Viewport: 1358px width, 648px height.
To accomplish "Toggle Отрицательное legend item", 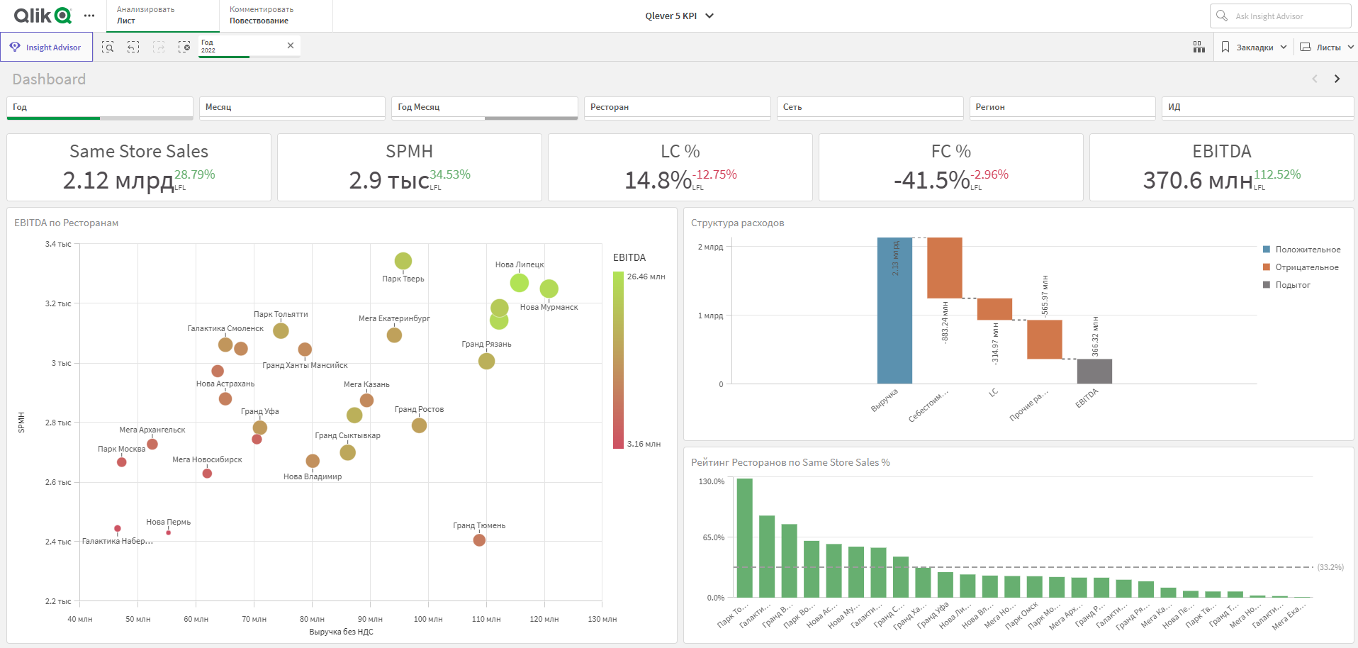I will click(x=1301, y=267).
